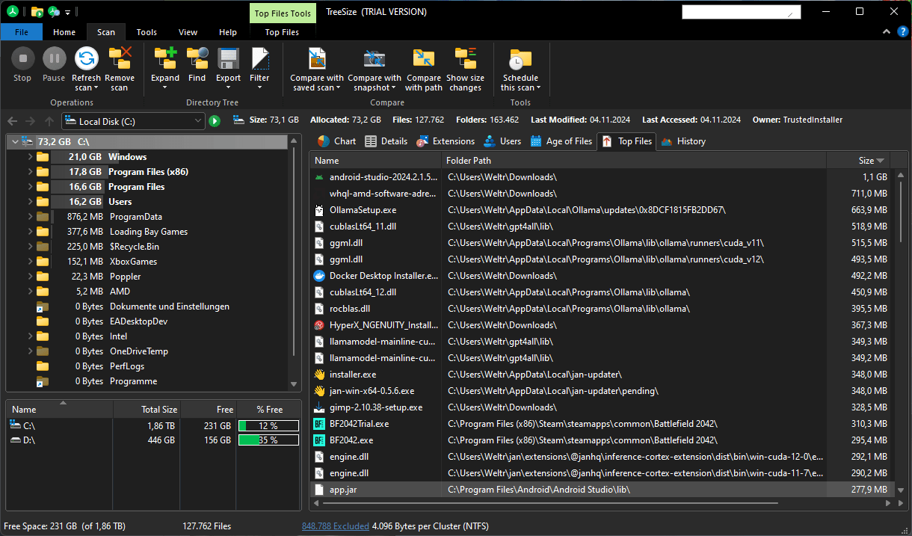Click the green start scan button
Viewport: 912px width, 536px height.
(x=215, y=121)
